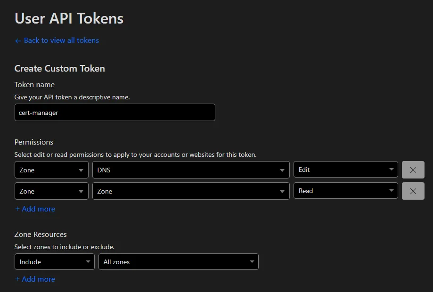The image size is (433, 292).
Task: Open the Edit access level dropdown
Action: coord(345,170)
